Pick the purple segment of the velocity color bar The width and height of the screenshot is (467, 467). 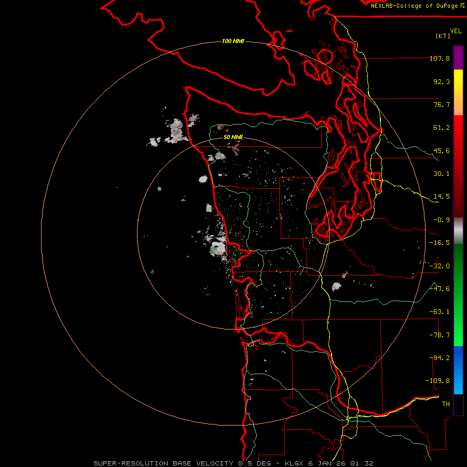pyautogui.click(x=458, y=58)
